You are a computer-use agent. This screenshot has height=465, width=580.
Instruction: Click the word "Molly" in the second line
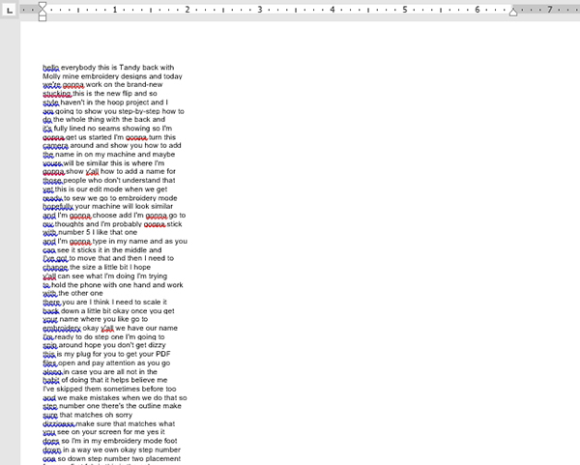pos(52,76)
